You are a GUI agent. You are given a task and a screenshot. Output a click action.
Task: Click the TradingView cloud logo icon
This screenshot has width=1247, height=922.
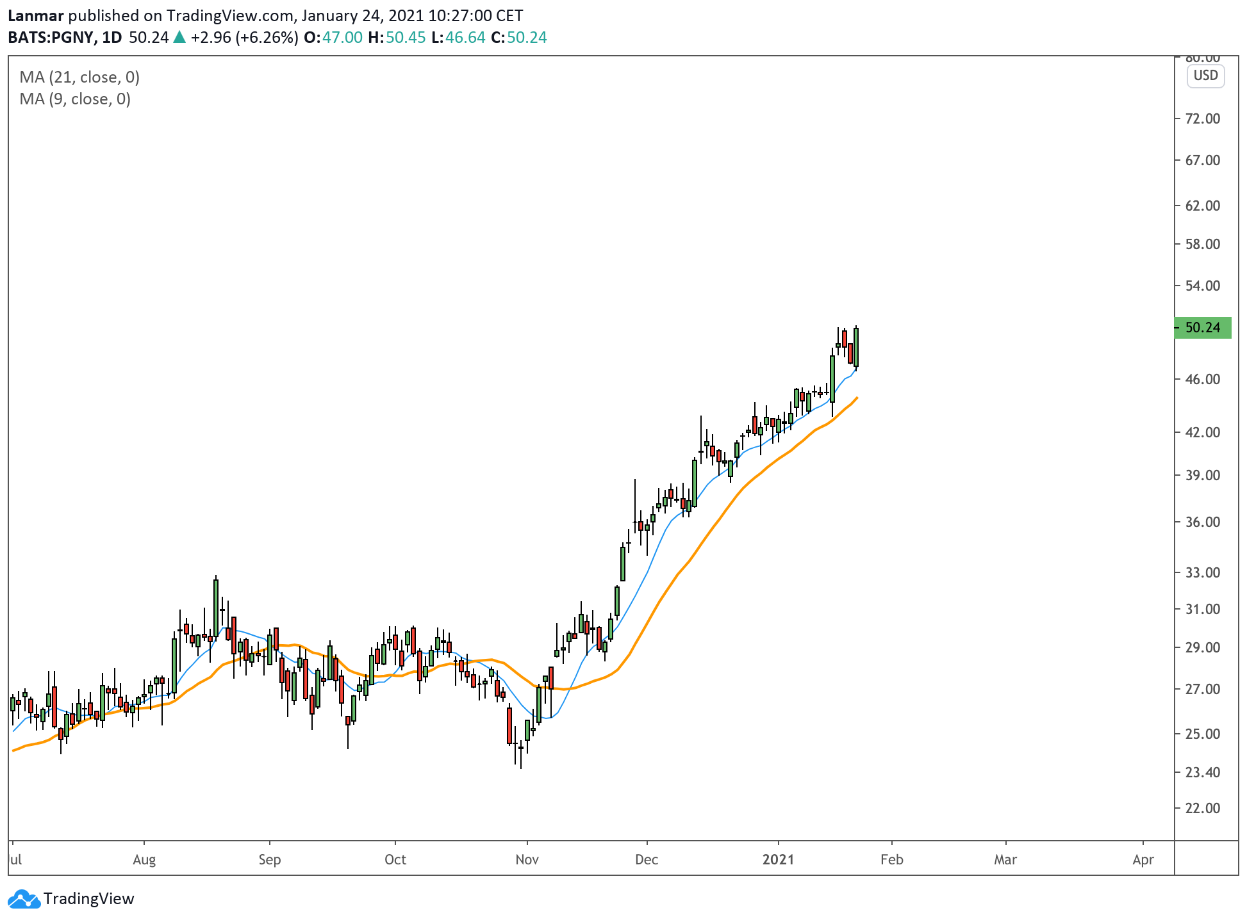[25, 898]
